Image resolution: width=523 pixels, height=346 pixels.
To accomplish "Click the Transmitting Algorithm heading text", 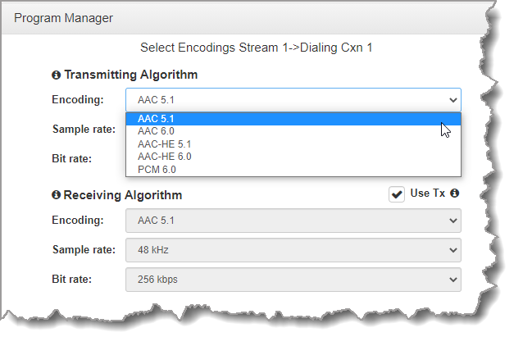I will tap(130, 75).
